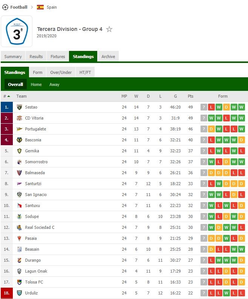Image resolution: width=248 pixels, height=299 pixels.
Task: Click Sestao's upcoming match question mark box
Action: [x=204, y=107]
